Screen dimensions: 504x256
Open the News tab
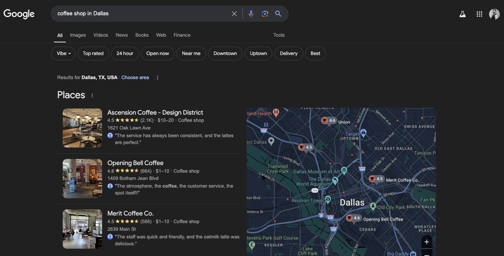[x=122, y=35]
